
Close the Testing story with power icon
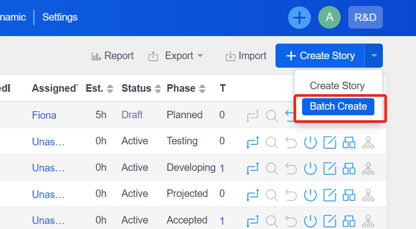(310, 142)
